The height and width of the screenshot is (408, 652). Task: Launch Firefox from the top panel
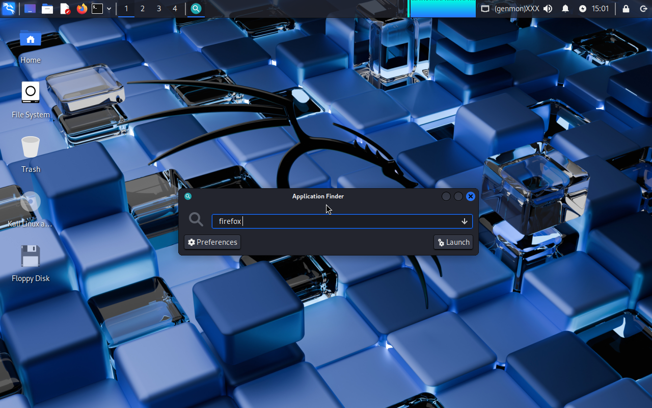[x=82, y=9]
